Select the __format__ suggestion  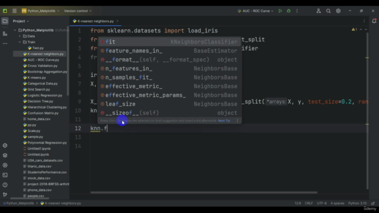point(169,60)
